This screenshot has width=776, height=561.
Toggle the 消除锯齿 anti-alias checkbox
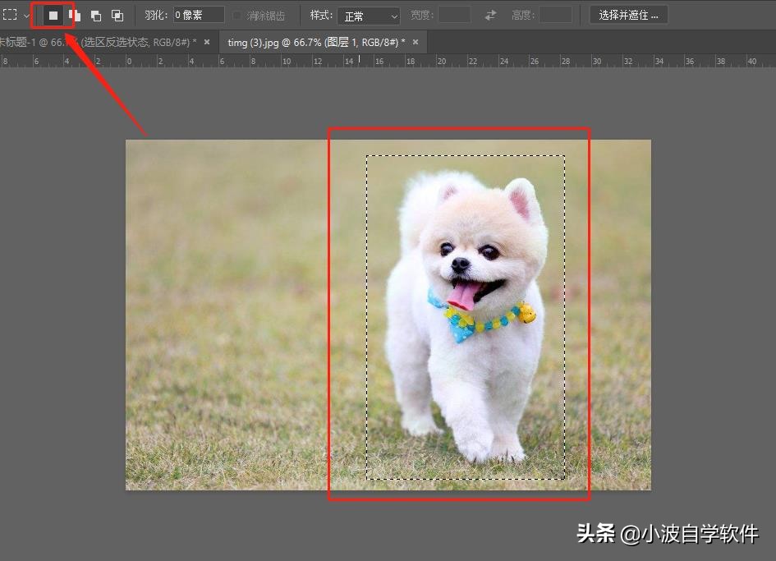(x=238, y=16)
